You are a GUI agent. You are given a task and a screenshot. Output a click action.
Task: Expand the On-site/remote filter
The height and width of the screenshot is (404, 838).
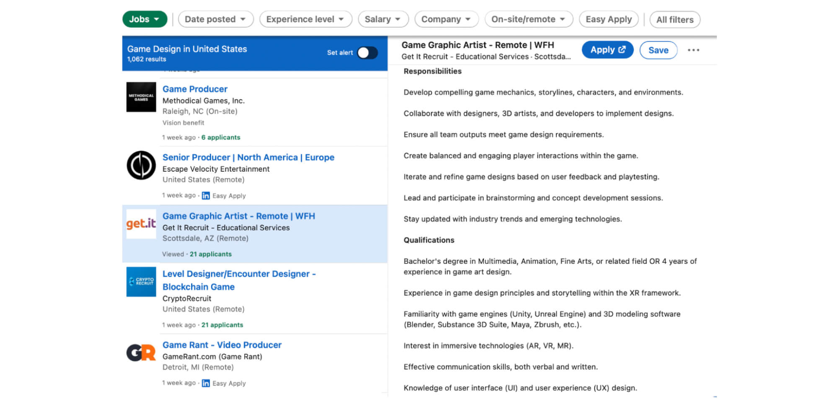click(528, 19)
